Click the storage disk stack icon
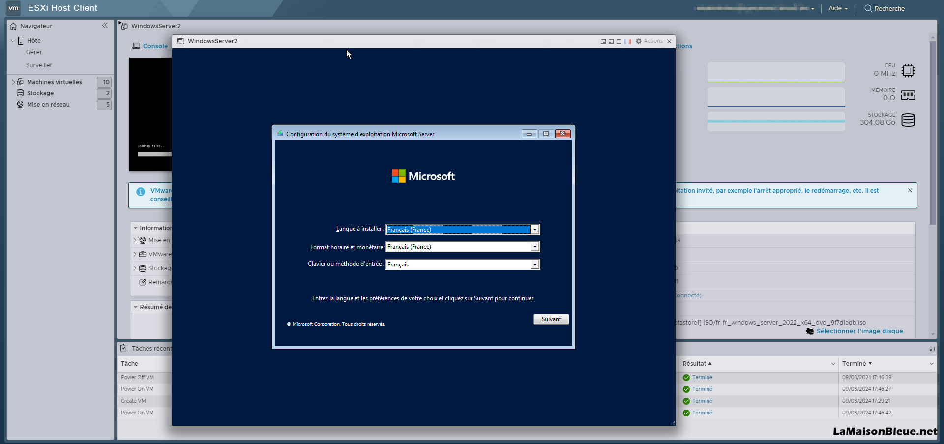944x444 pixels. [908, 120]
